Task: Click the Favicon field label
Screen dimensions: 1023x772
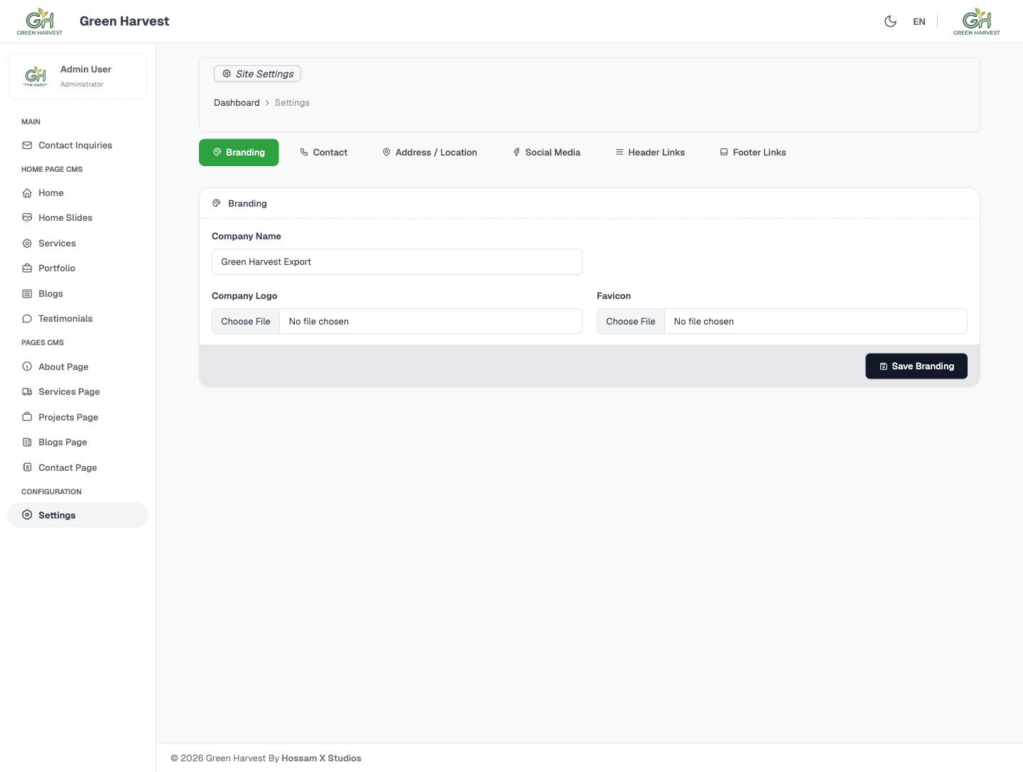Action: tap(614, 295)
